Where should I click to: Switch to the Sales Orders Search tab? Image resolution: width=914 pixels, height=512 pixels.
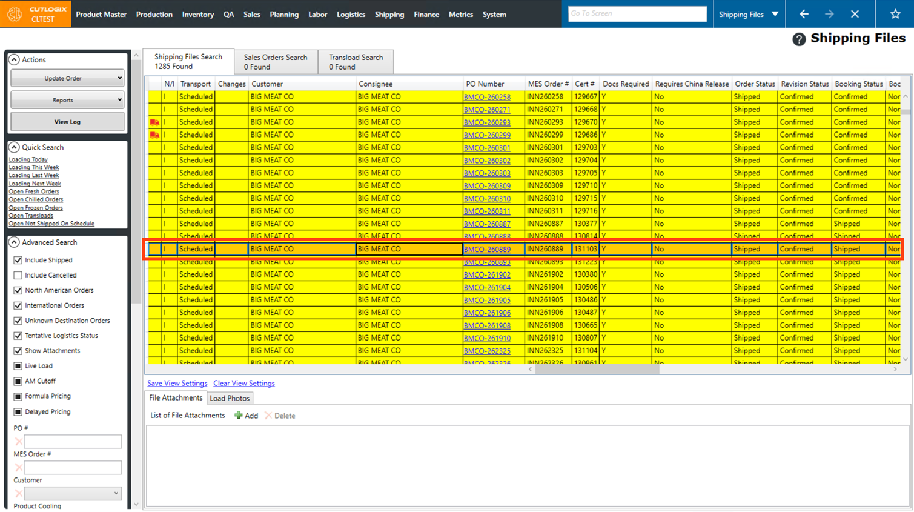point(276,62)
